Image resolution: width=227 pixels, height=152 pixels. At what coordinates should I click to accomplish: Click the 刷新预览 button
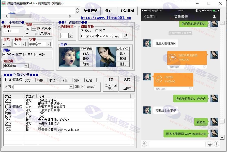coord(91,11)
